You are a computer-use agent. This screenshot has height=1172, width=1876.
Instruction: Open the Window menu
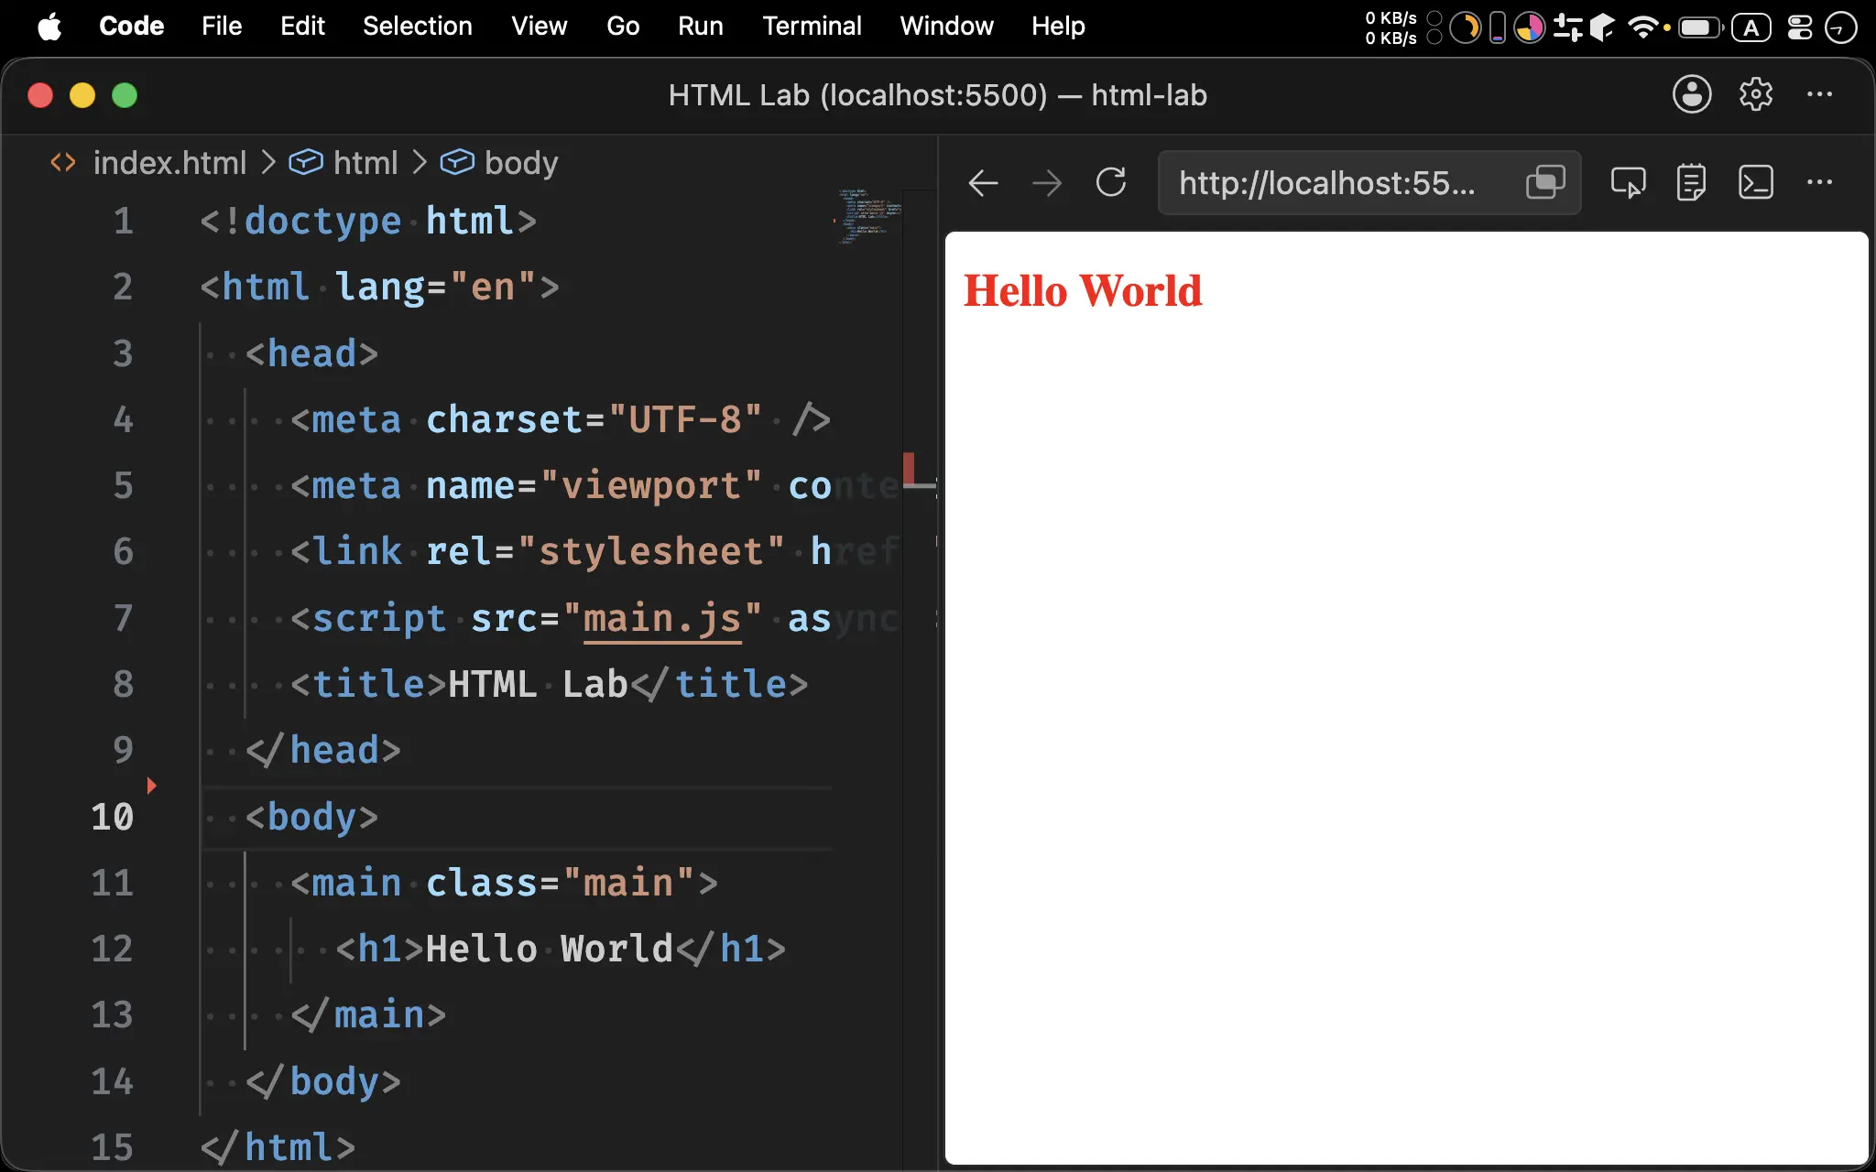coord(946,27)
